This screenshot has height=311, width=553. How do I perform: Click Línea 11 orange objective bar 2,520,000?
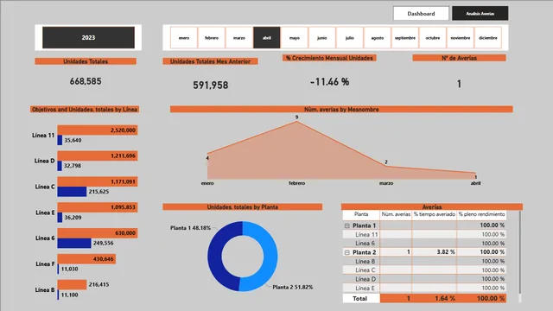(x=98, y=130)
